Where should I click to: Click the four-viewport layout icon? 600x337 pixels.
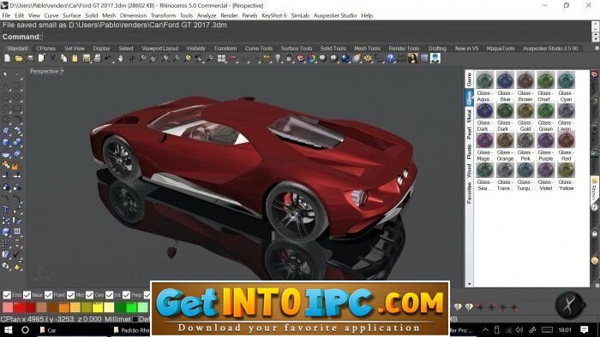[221, 58]
